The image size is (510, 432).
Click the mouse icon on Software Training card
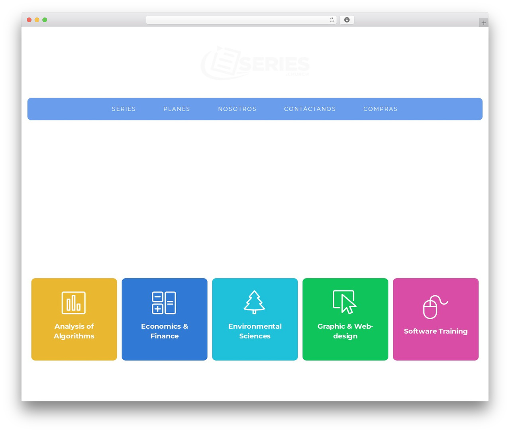pyautogui.click(x=435, y=307)
